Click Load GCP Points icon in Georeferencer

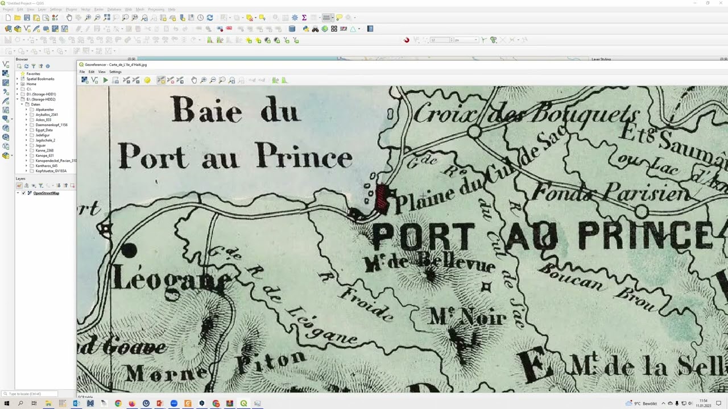tap(126, 80)
